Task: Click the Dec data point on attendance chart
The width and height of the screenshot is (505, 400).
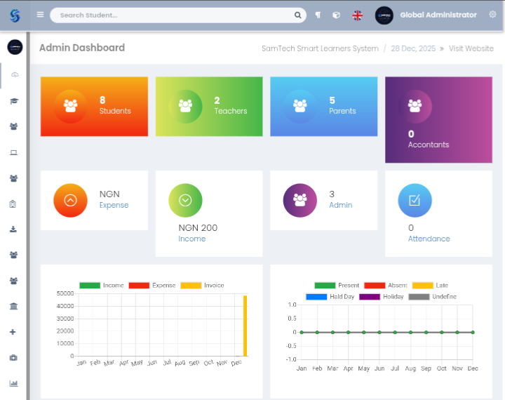Action: tap(473, 333)
